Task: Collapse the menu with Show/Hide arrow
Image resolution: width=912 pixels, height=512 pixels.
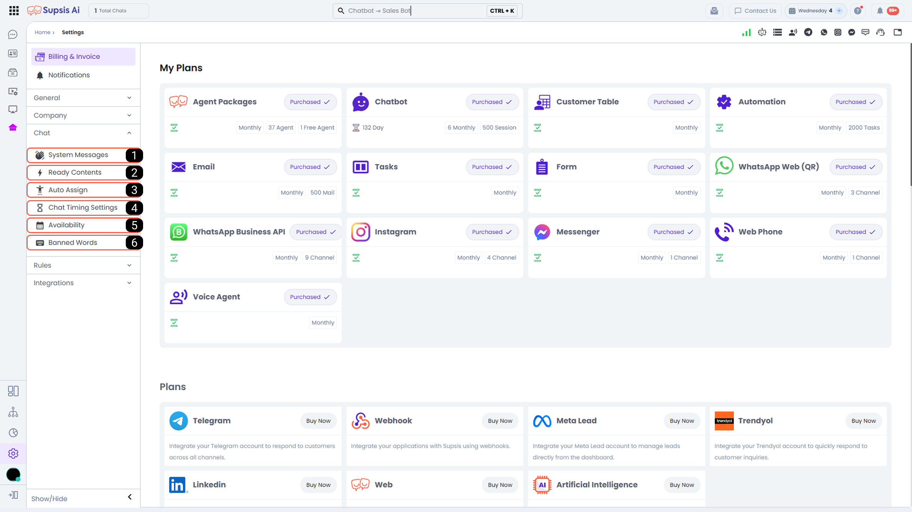Action: click(130, 497)
